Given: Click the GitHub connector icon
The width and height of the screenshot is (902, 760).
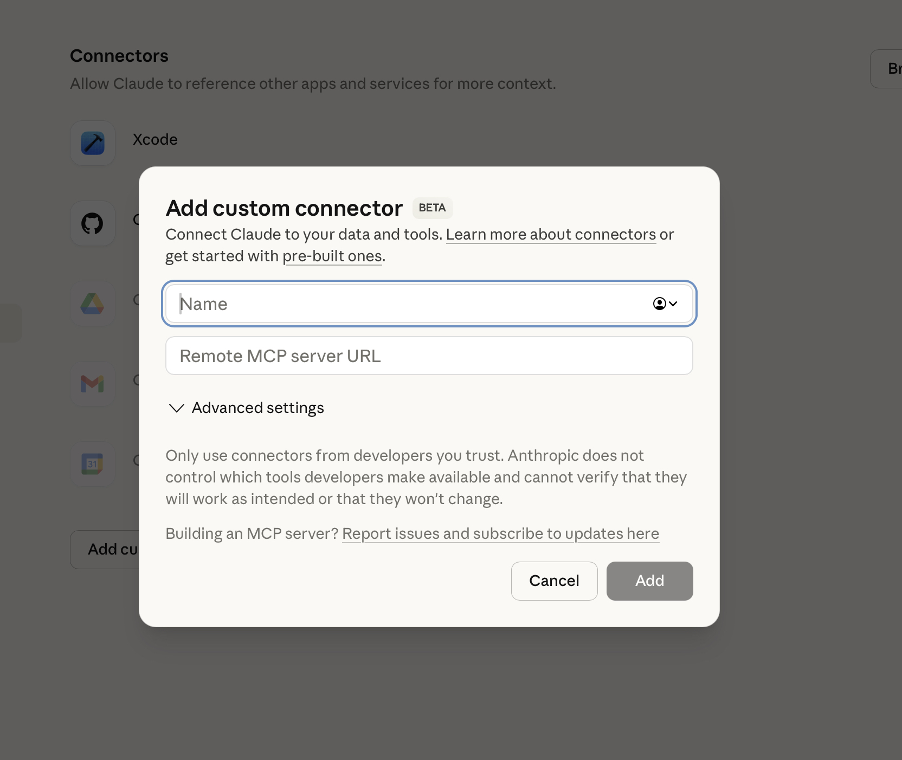Looking at the screenshot, I should (x=92, y=223).
